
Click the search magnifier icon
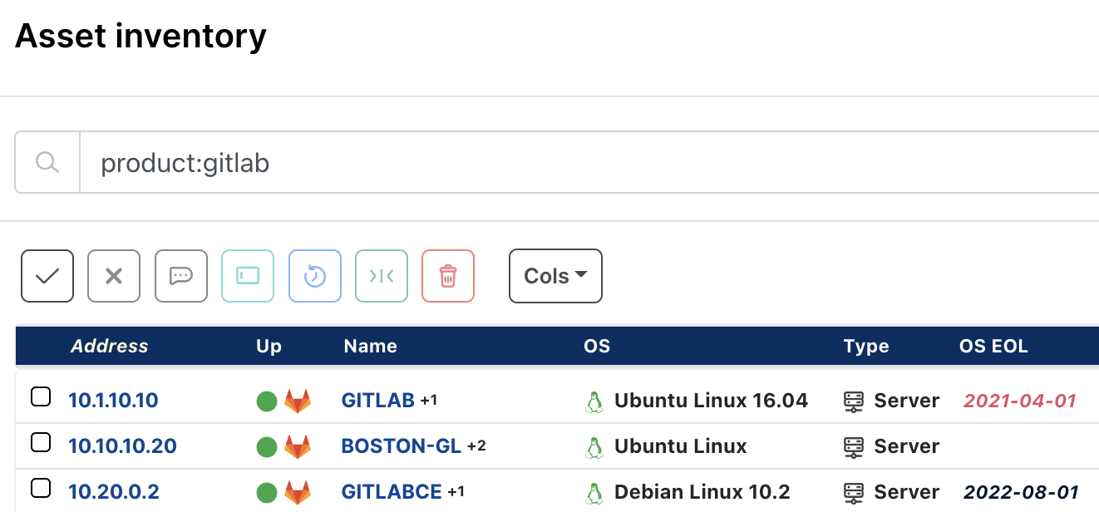click(47, 161)
